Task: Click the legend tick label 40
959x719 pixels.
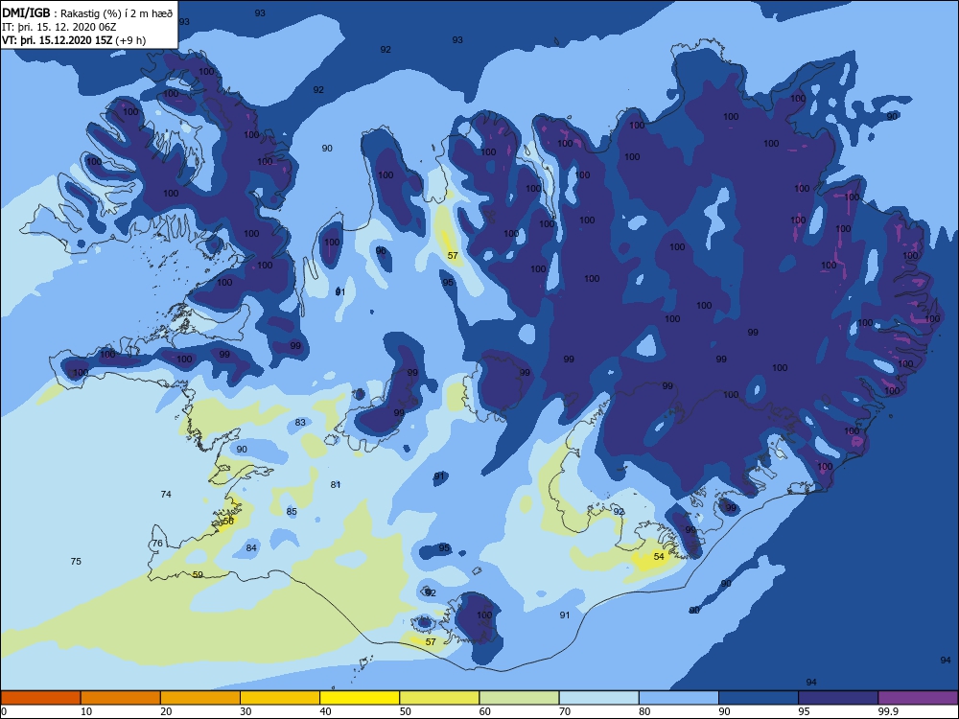Action: click(x=325, y=711)
